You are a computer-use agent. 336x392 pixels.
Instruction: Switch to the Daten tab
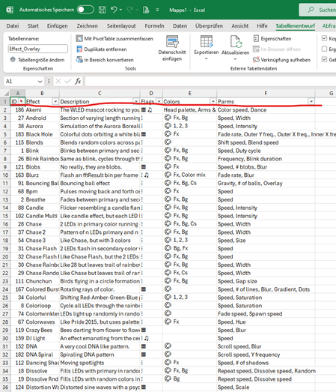180,25
